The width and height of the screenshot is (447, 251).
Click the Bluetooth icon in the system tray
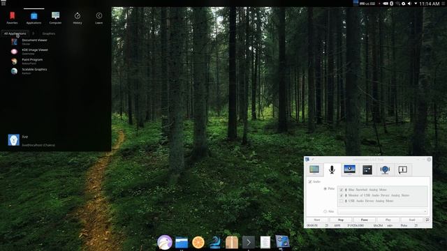pos(392,3)
